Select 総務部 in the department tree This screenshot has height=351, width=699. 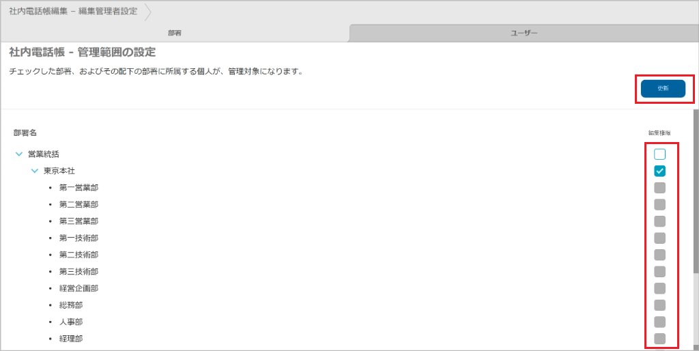coord(71,305)
